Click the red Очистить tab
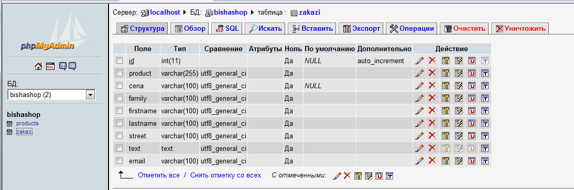Viewport: 574px width, 190px height. 464,28
